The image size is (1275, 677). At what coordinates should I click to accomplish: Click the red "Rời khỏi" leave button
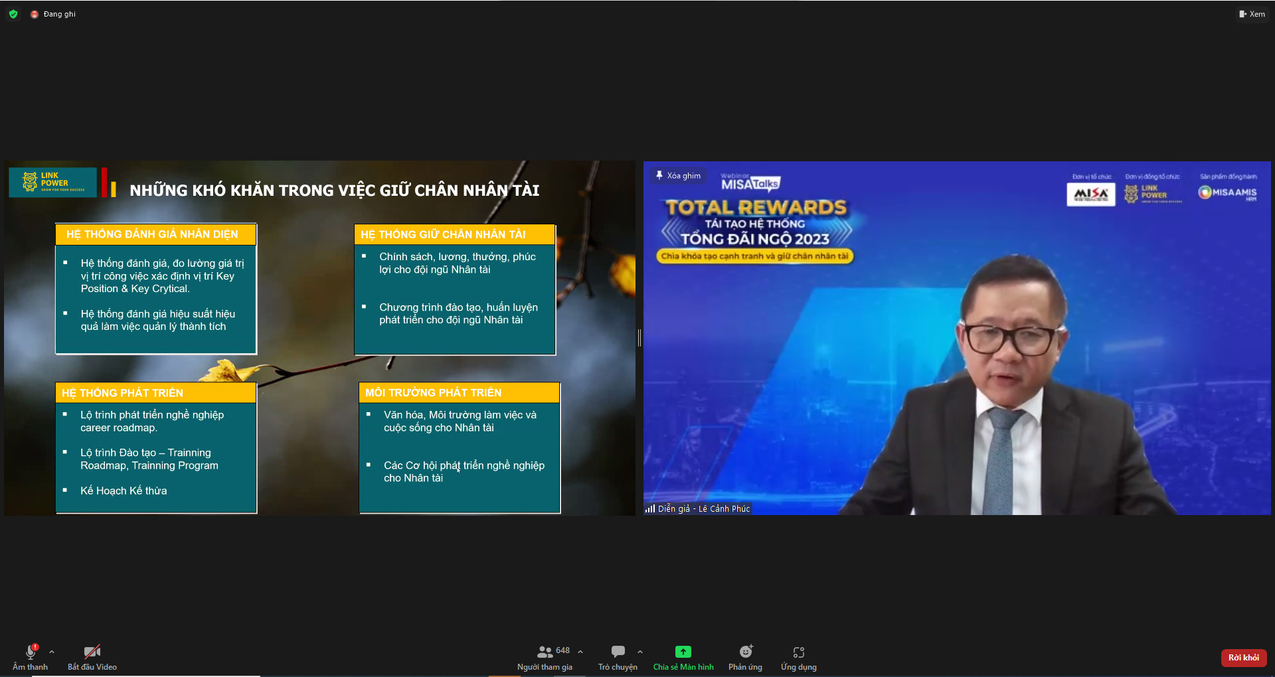click(x=1243, y=658)
